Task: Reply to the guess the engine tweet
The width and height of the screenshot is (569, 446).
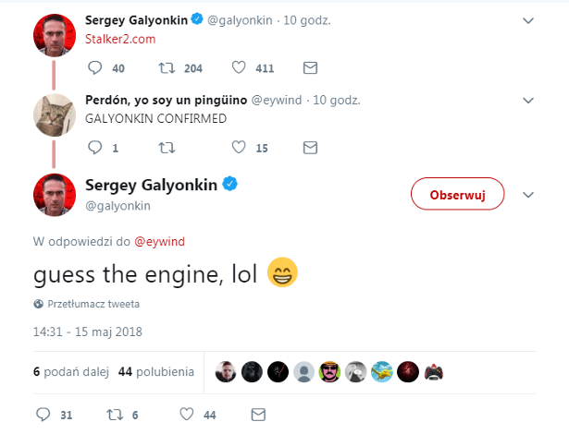Action: coord(43,415)
